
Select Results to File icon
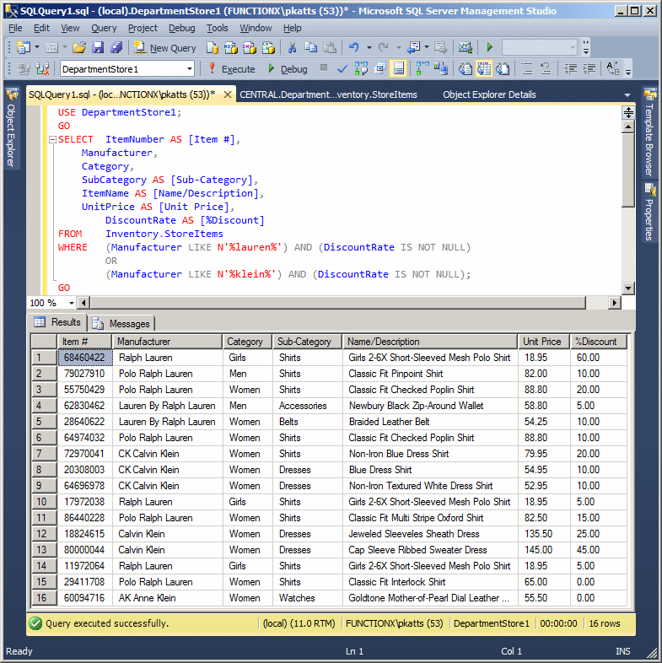pyautogui.click(x=503, y=68)
